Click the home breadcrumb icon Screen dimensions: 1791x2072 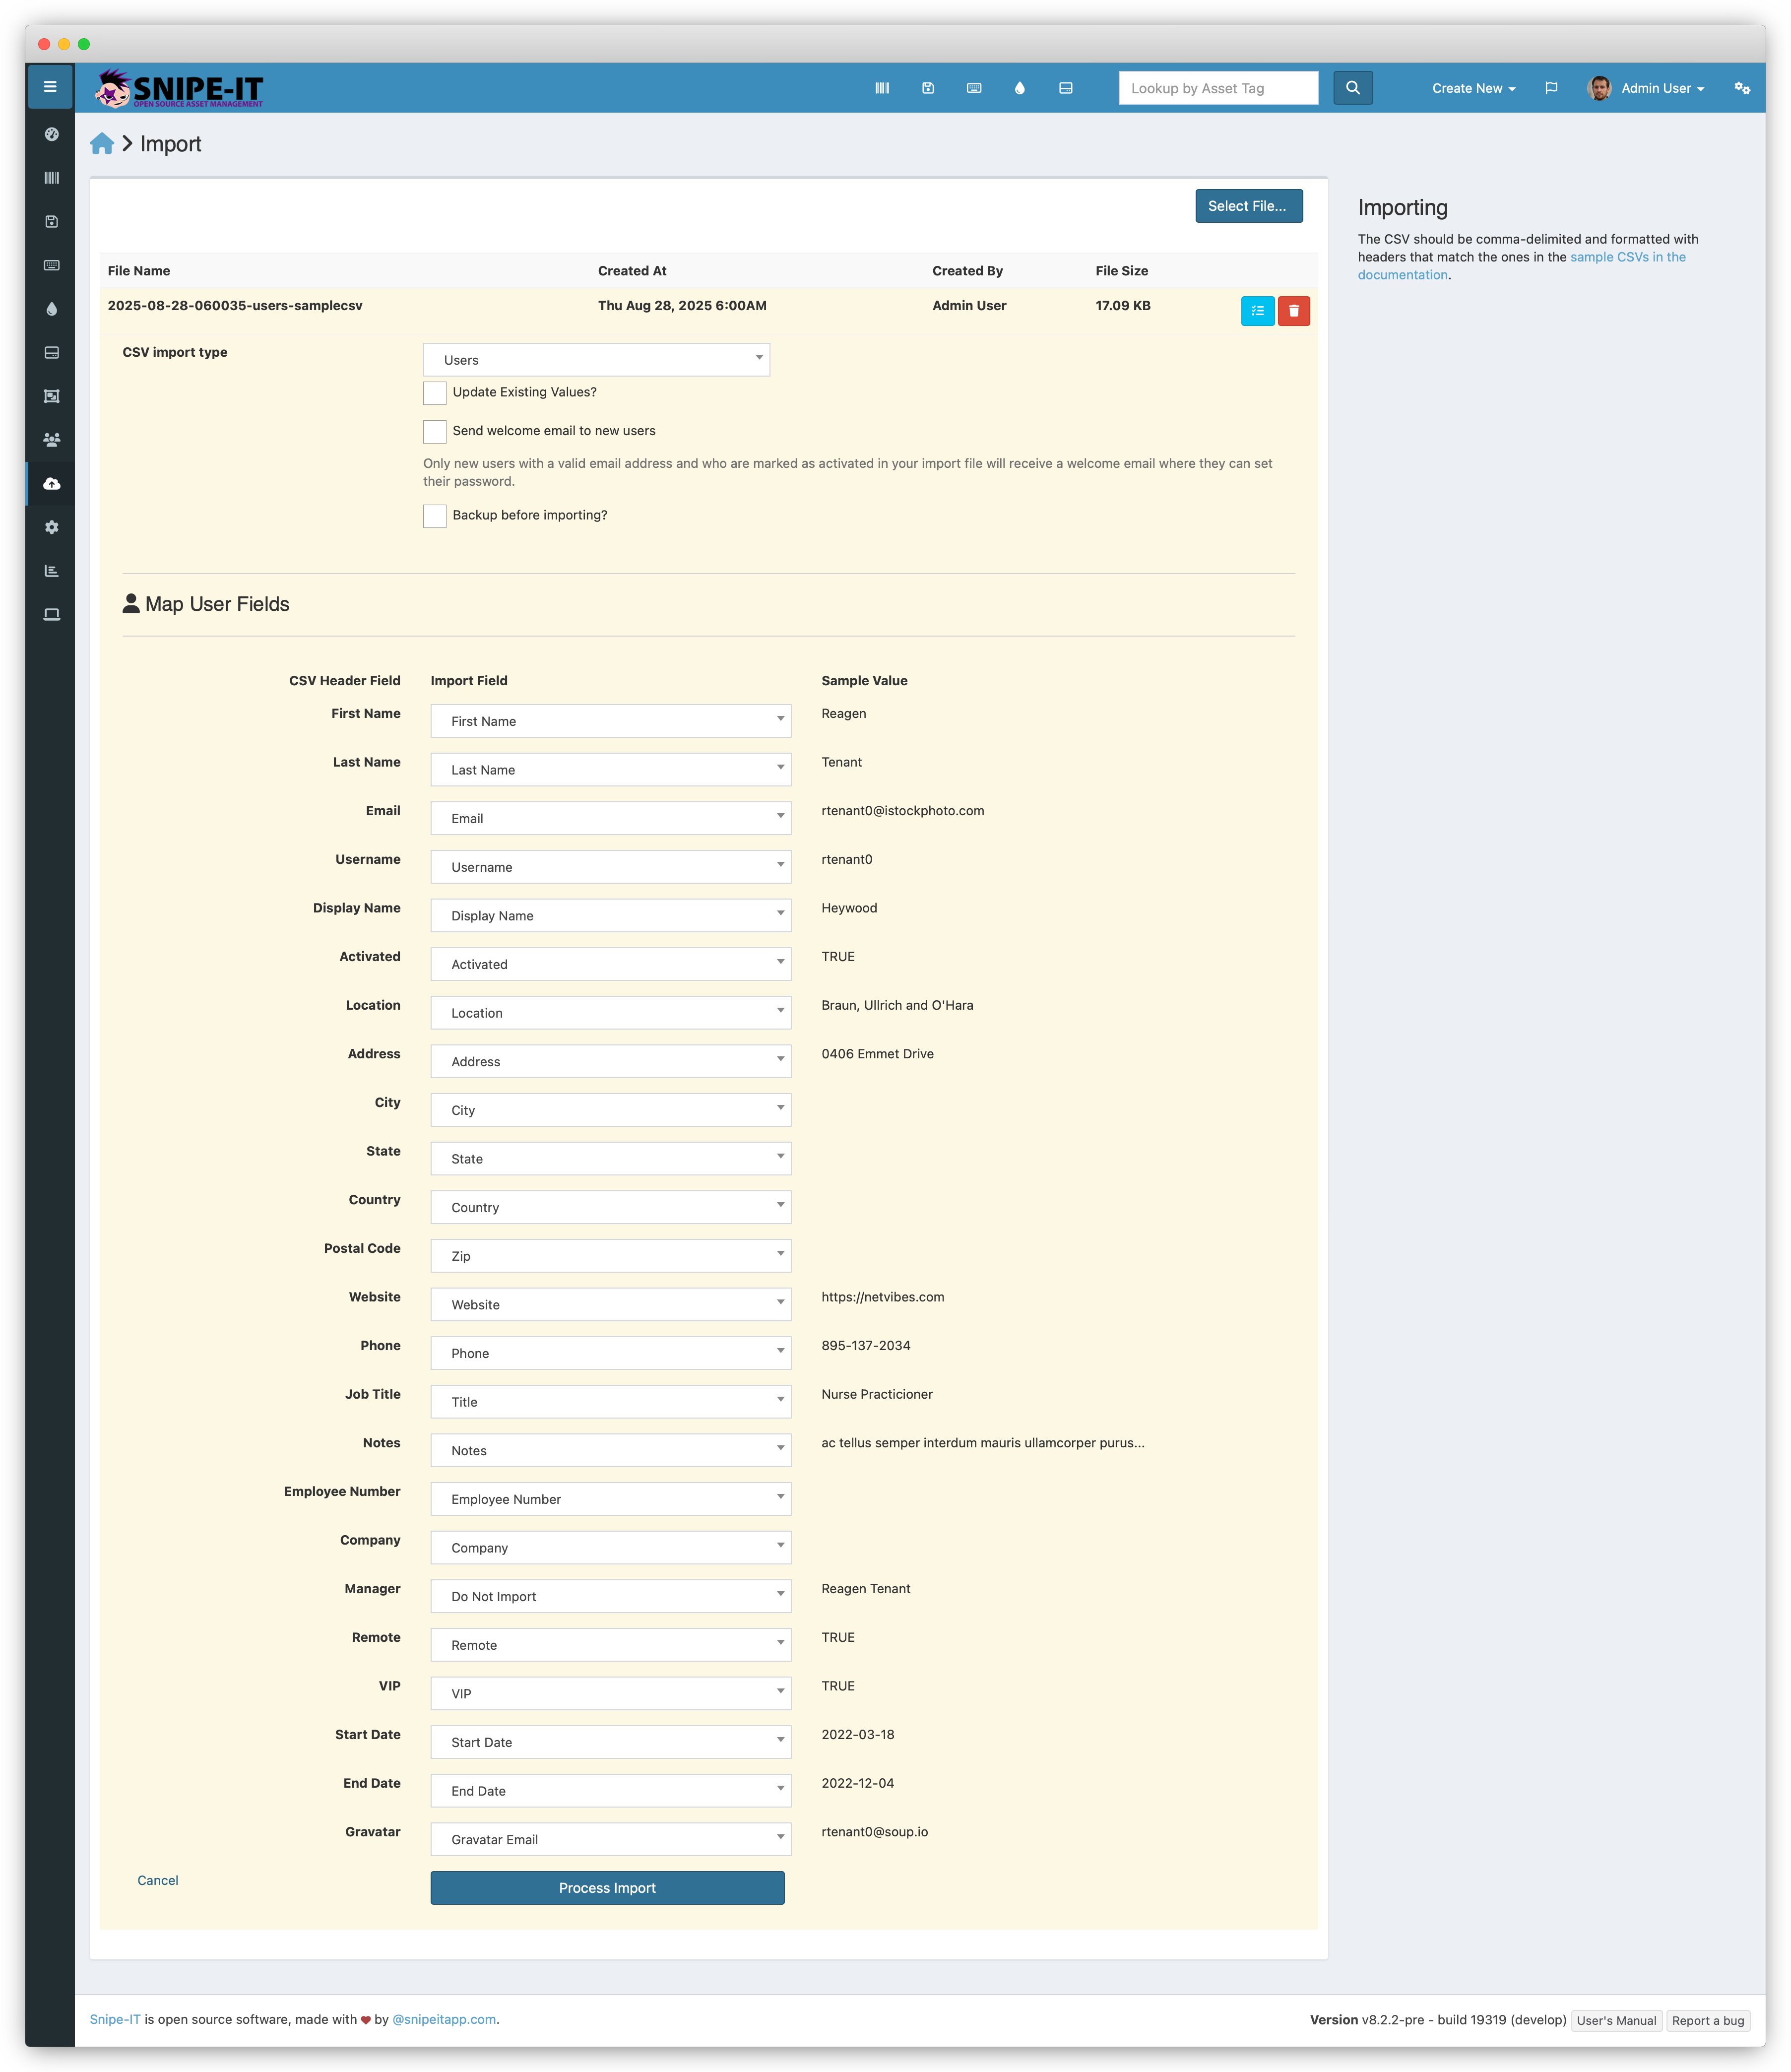coord(102,144)
